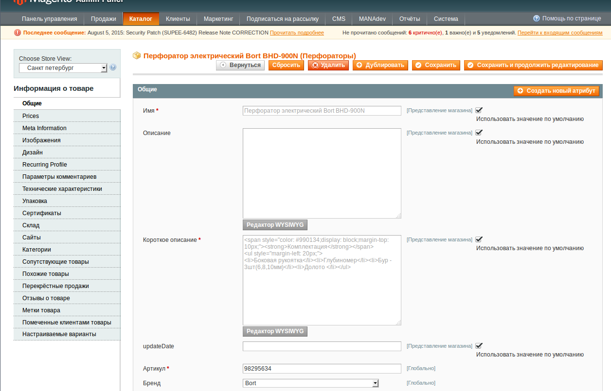Open the Отчёты menu

tap(410, 19)
